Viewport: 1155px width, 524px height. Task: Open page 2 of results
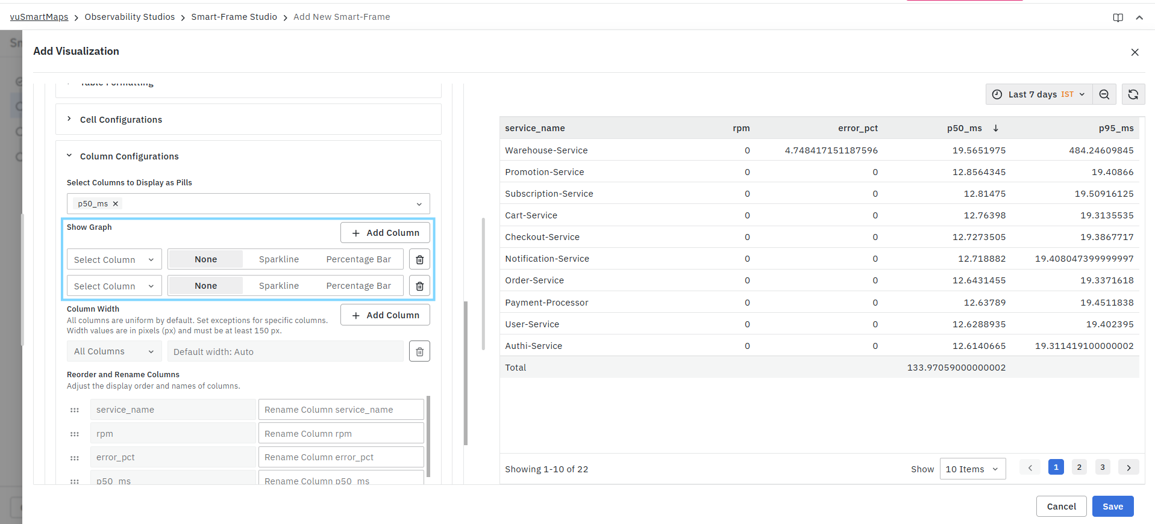[x=1079, y=467]
